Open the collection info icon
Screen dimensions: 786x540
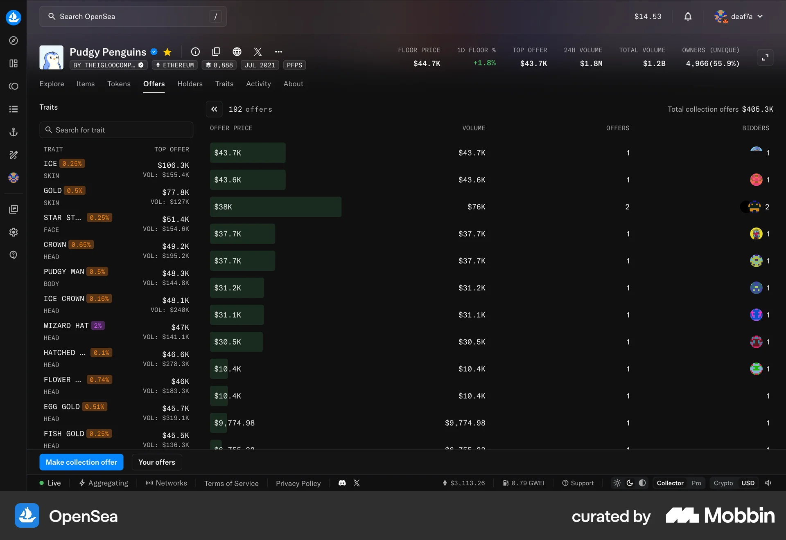coord(195,52)
